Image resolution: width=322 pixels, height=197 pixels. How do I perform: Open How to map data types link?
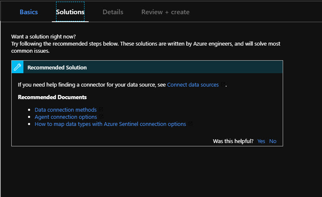click(110, 124)
